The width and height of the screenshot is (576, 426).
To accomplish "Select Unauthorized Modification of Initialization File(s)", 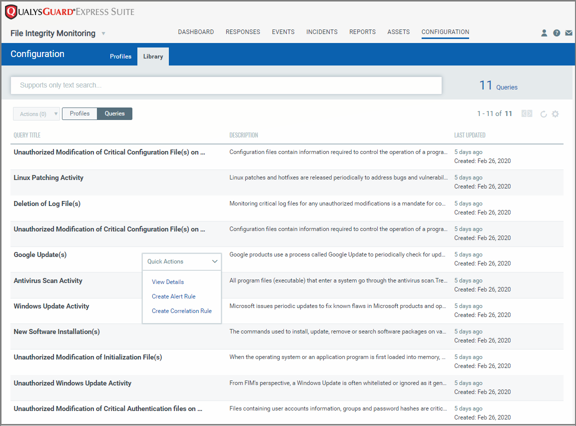I will 88,357.
